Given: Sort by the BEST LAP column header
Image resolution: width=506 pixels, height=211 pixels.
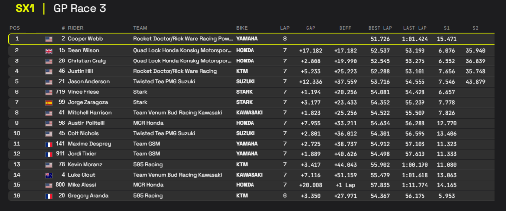Looking at the screenshot, I should click(380, 28).
